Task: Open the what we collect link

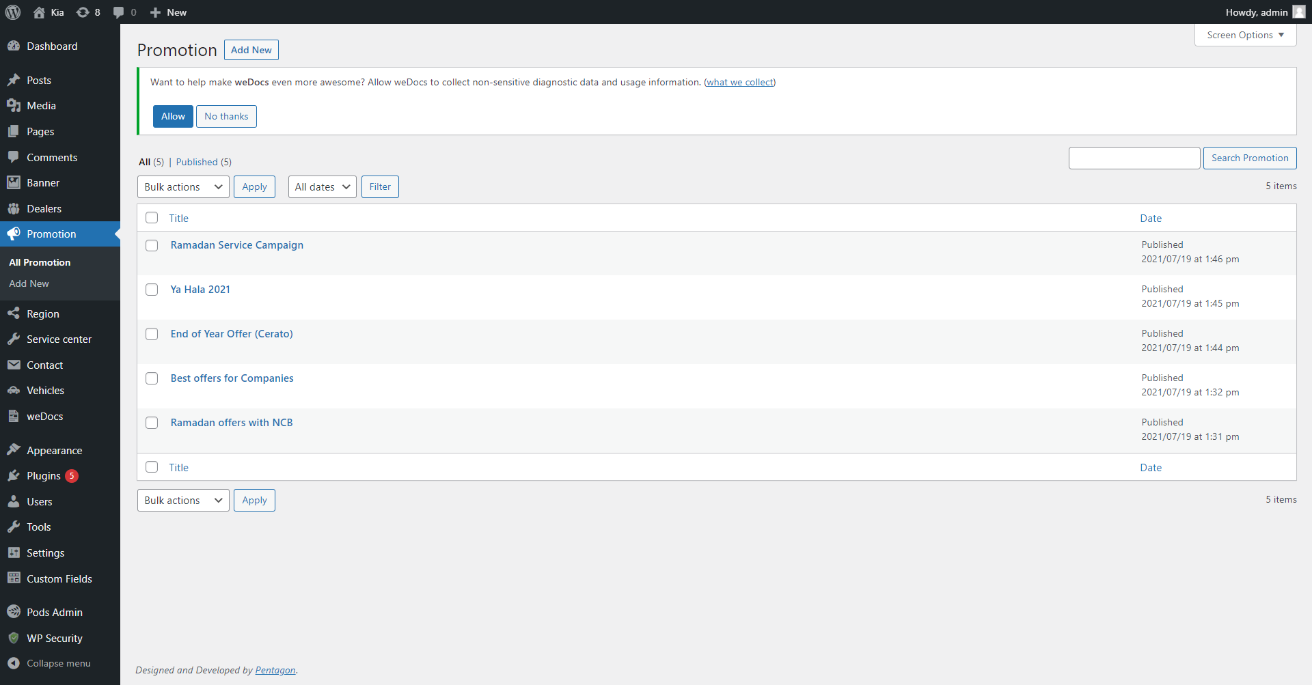Action: (x=740, y=82)
